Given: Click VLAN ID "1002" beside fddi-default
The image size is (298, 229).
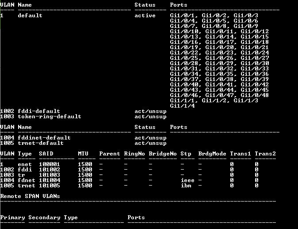Looking at the screenshot, I should point(7,111).
